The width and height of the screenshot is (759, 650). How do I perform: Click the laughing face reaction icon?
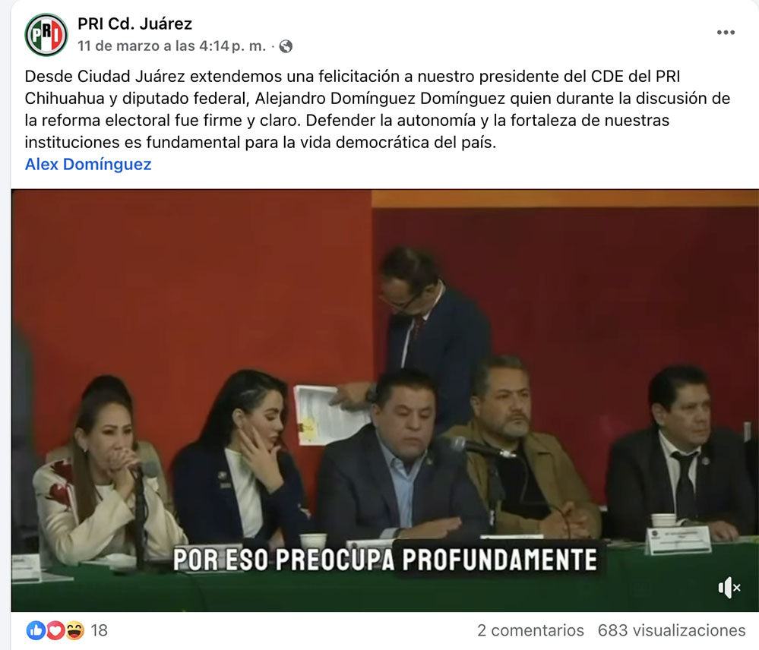tap(74, 630)
